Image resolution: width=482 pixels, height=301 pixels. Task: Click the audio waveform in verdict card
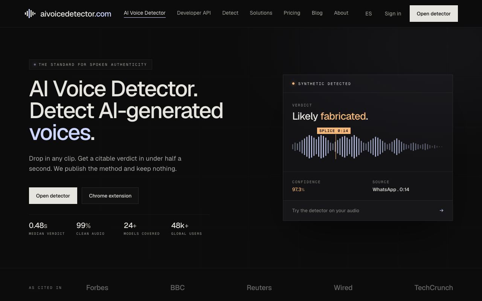368,147
